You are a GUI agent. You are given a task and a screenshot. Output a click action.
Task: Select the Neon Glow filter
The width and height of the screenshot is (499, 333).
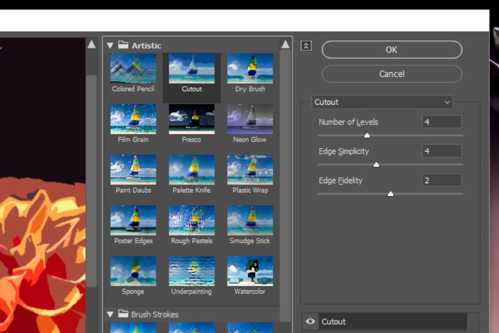point(250,120)
